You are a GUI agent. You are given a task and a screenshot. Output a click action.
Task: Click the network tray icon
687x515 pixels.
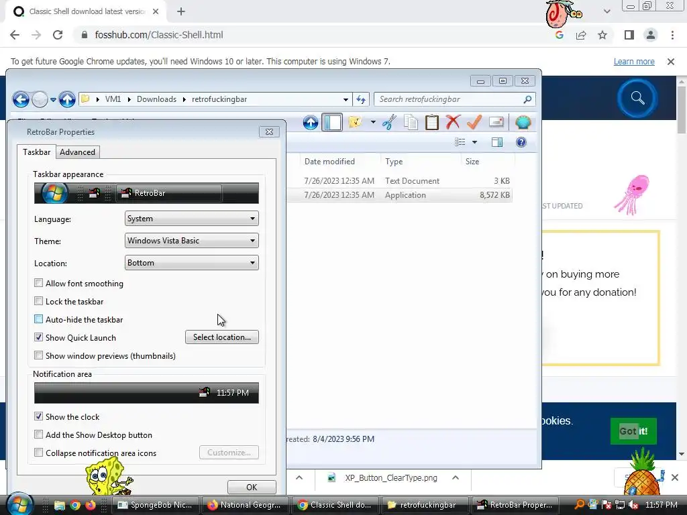[619, 505]
